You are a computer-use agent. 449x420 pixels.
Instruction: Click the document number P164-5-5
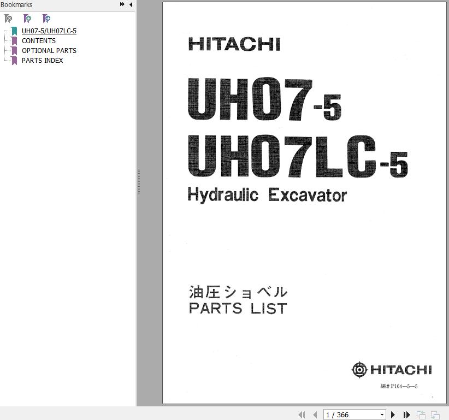pos(399,386)
